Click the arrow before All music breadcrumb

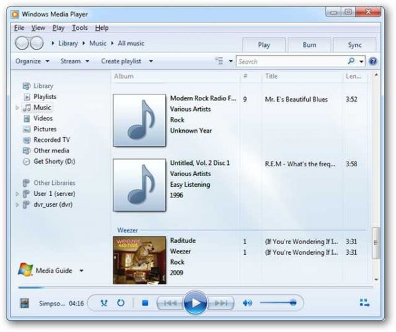[x=112, y=44]
